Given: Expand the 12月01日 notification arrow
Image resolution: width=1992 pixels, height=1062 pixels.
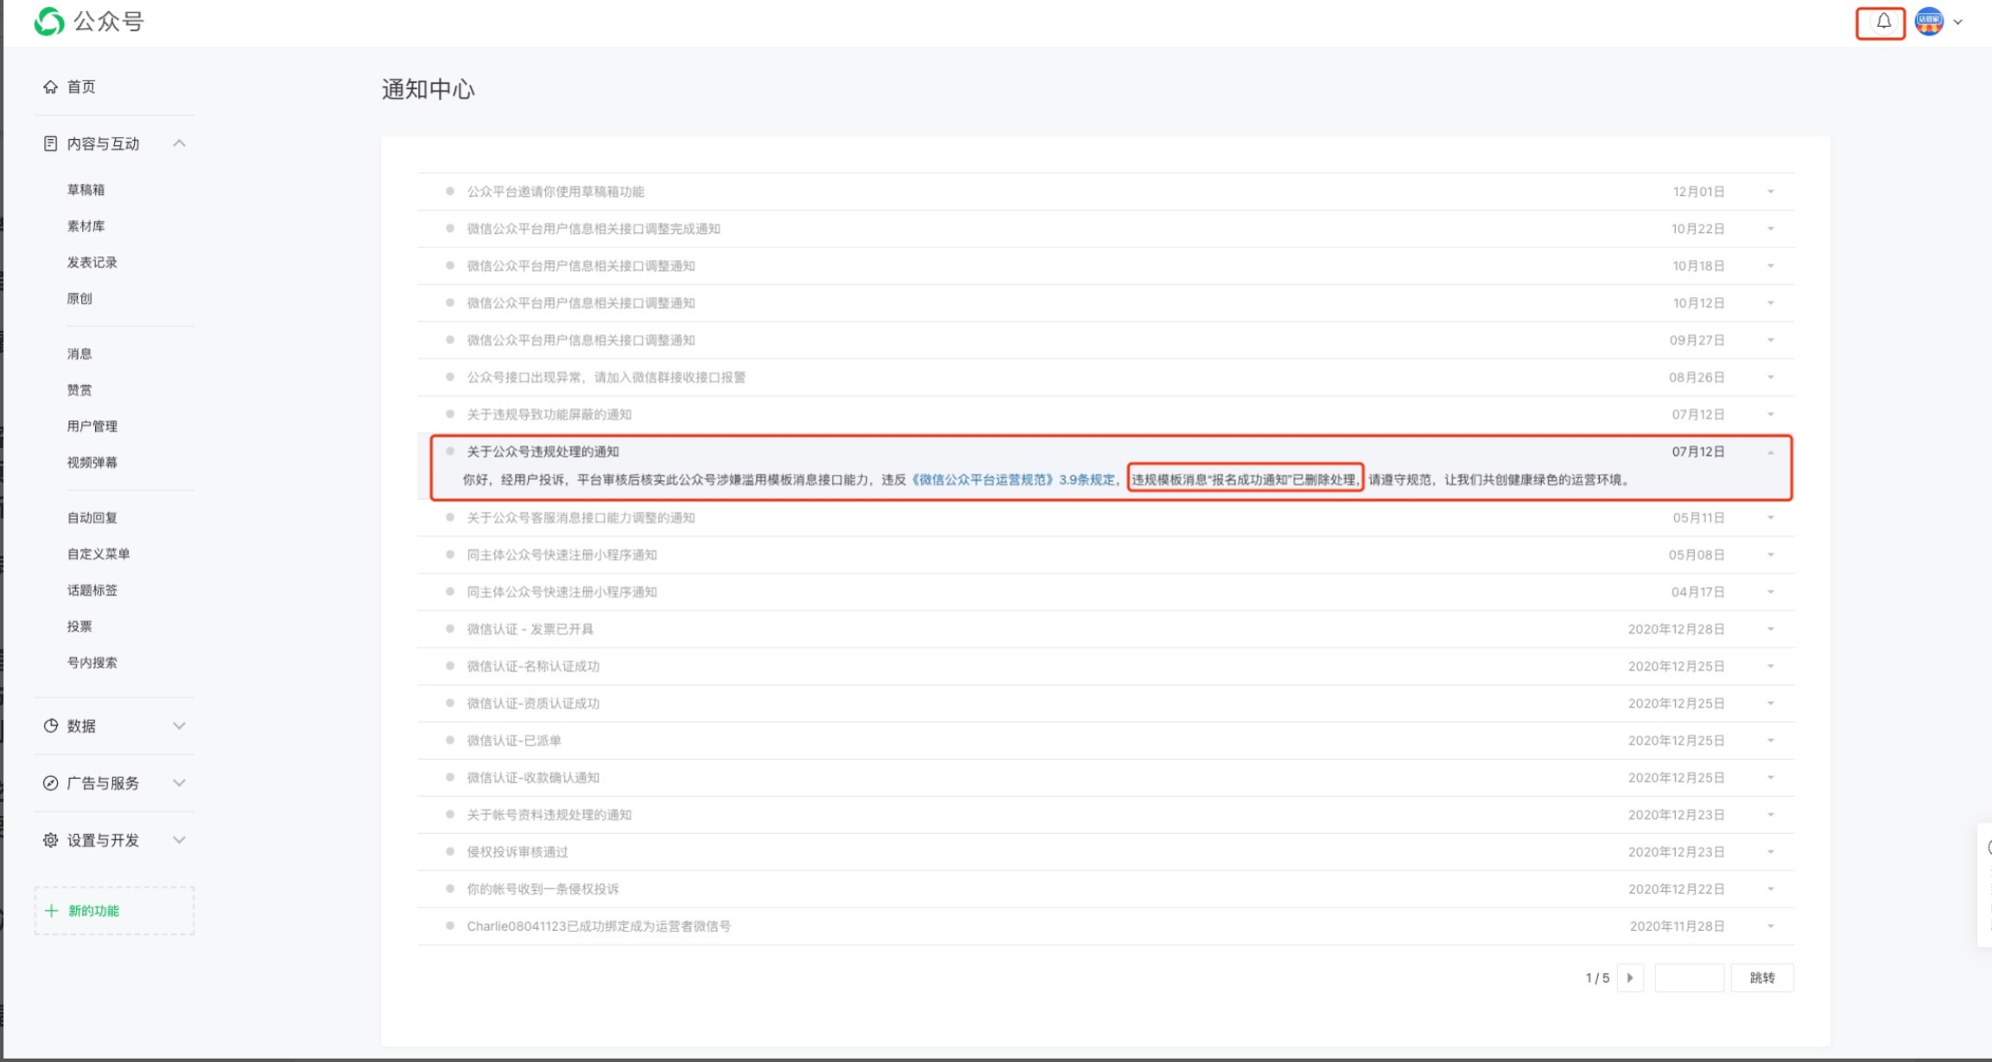Looking at the screenshot, I should click(1770, 192).
